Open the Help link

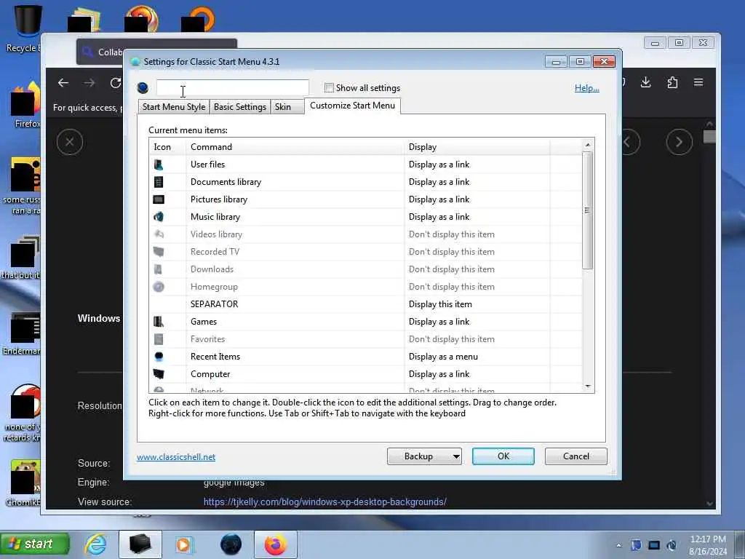coord(587,88)
